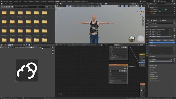Open the Render menu in top bar
This screenshot has height=99, width=176.
point(11,1)
